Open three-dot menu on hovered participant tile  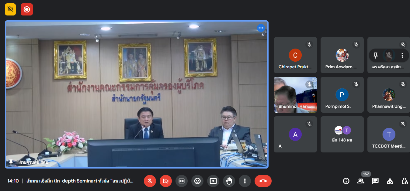402,55
